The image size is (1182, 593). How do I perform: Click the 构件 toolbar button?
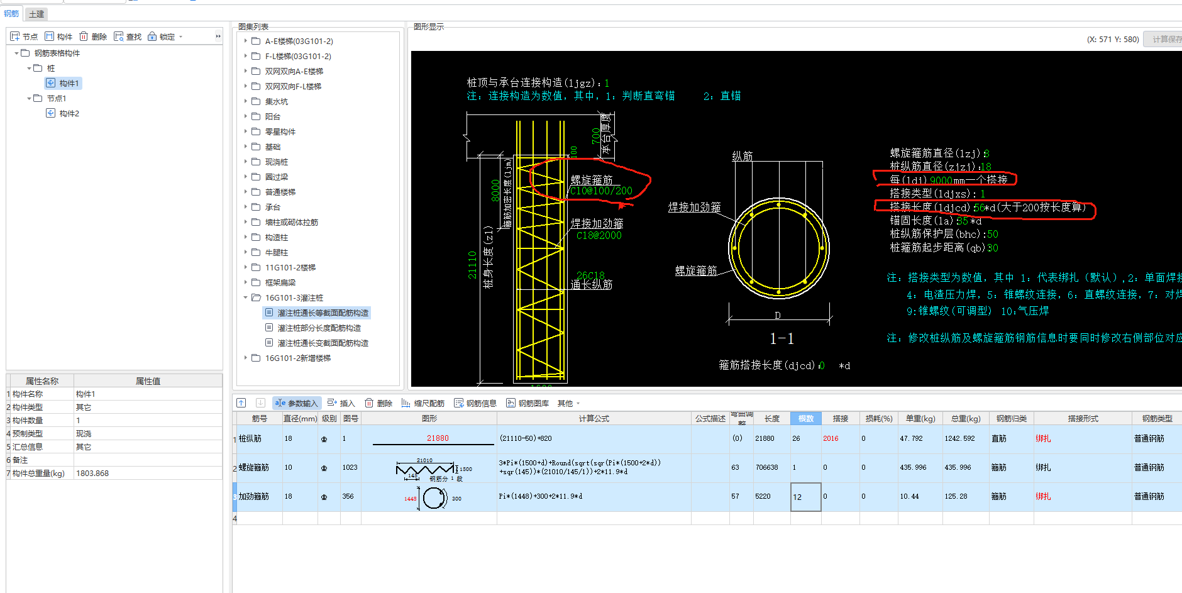pyautogui.click(x=58, y=36)
